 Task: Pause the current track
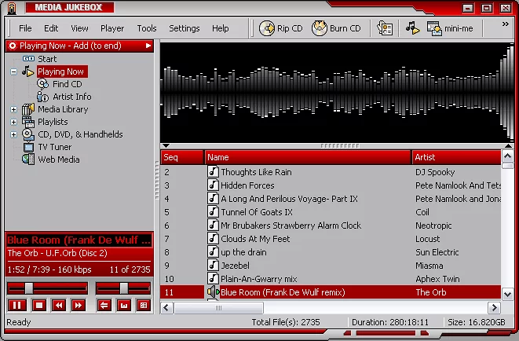tap(17, 305)
